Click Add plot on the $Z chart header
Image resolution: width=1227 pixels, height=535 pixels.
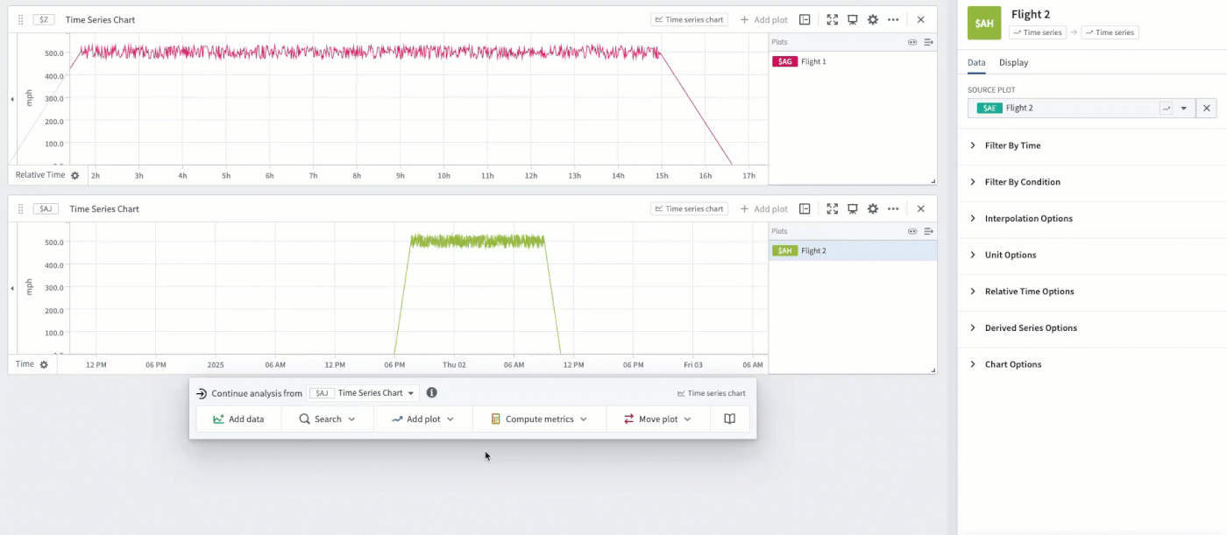[763, 19]
